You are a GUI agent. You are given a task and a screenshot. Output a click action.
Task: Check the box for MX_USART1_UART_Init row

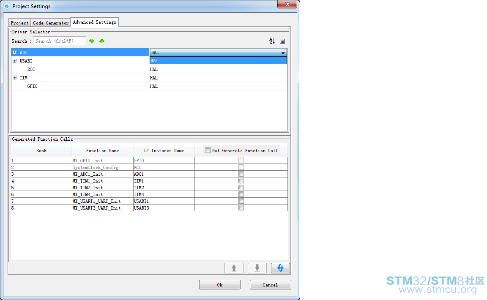click(x=241, y=201)
